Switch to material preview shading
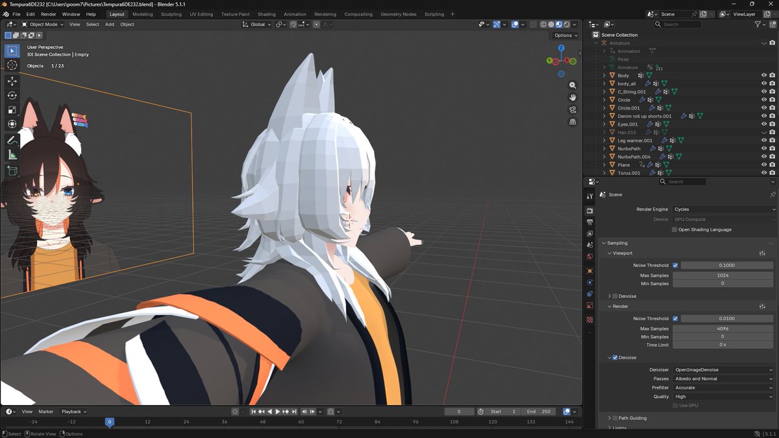 [559, 25]
